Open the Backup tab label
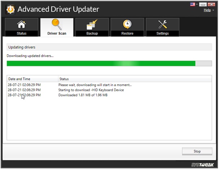The image size is (219, 169). 92,34
